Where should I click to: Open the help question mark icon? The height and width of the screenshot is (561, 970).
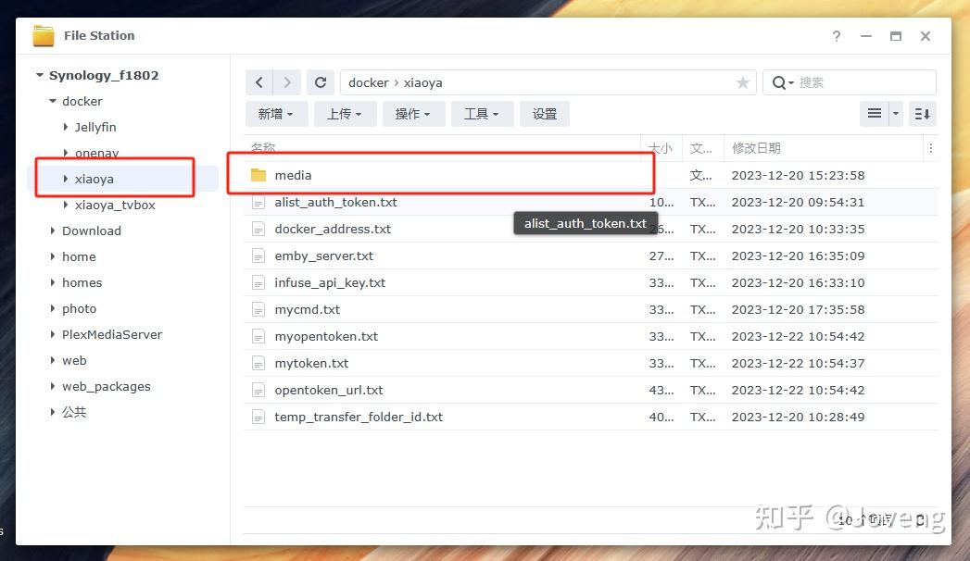(837, 36)
